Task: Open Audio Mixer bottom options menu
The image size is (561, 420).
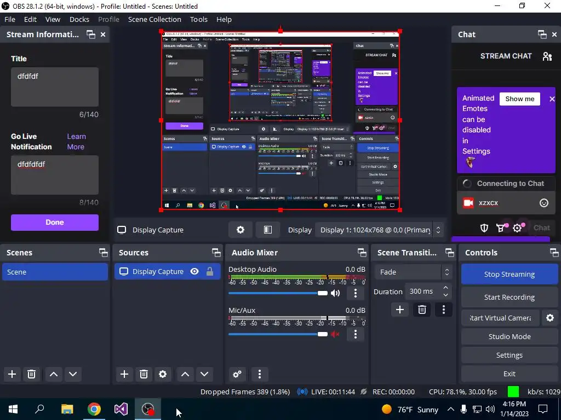Action: click(260, 374)
